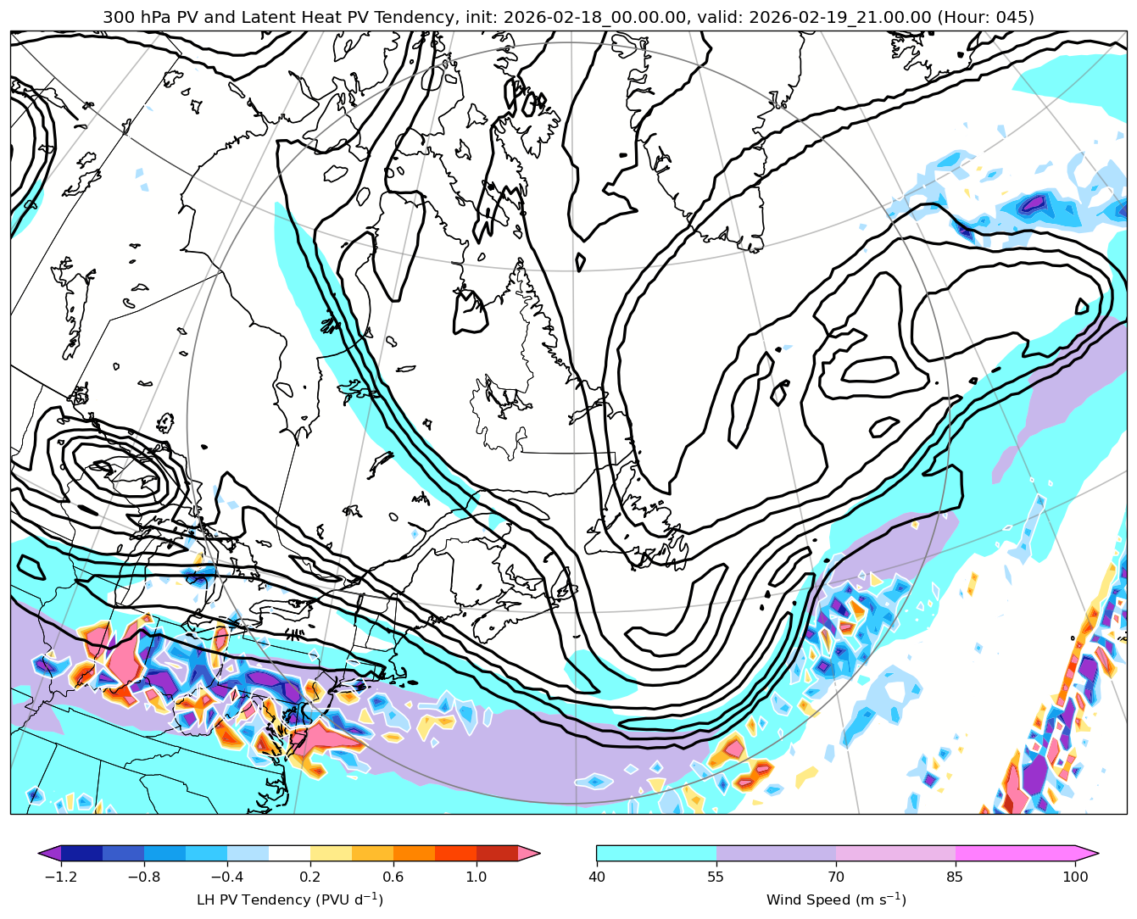The width and height of the screenshot is (1137, 919).
Task: Select the cyan 40–55 wind speed swatch
Action: [x=656, y=853]
